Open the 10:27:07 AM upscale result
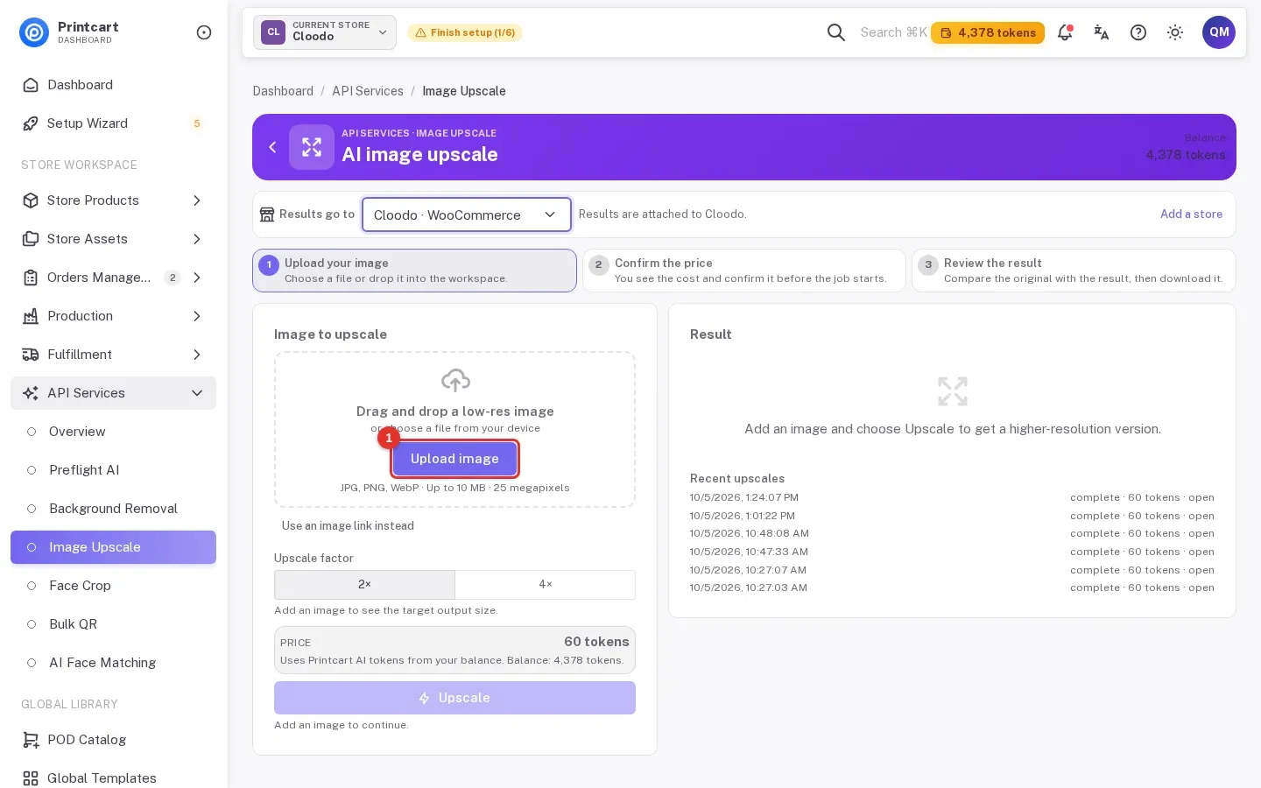1261x788 pixels. tap(1201, 570)
